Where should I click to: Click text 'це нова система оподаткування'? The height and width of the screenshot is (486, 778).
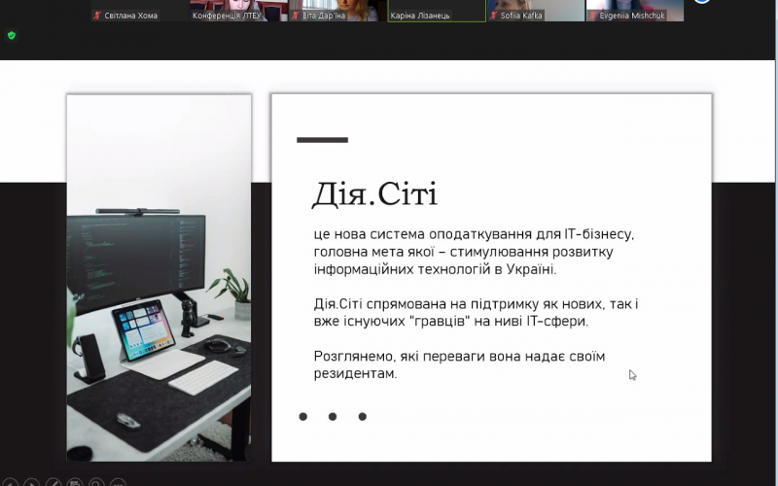[424, 234]
